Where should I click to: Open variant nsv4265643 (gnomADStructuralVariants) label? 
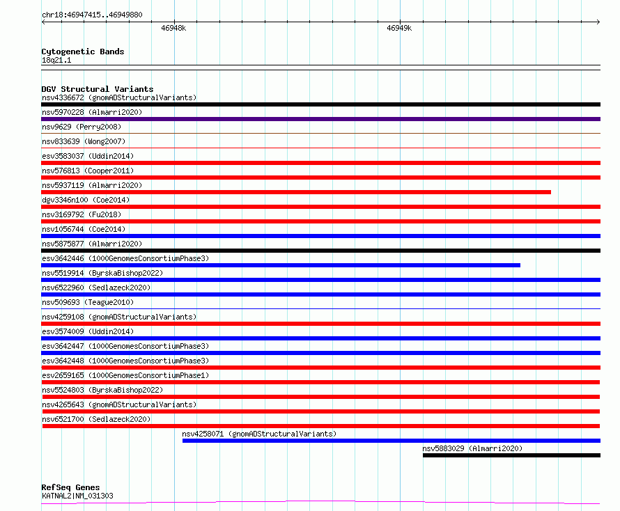[119, 404]
